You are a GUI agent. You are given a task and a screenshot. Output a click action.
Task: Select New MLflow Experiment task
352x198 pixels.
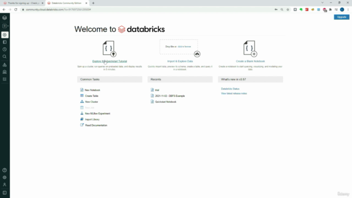click(x=98, y=114)
